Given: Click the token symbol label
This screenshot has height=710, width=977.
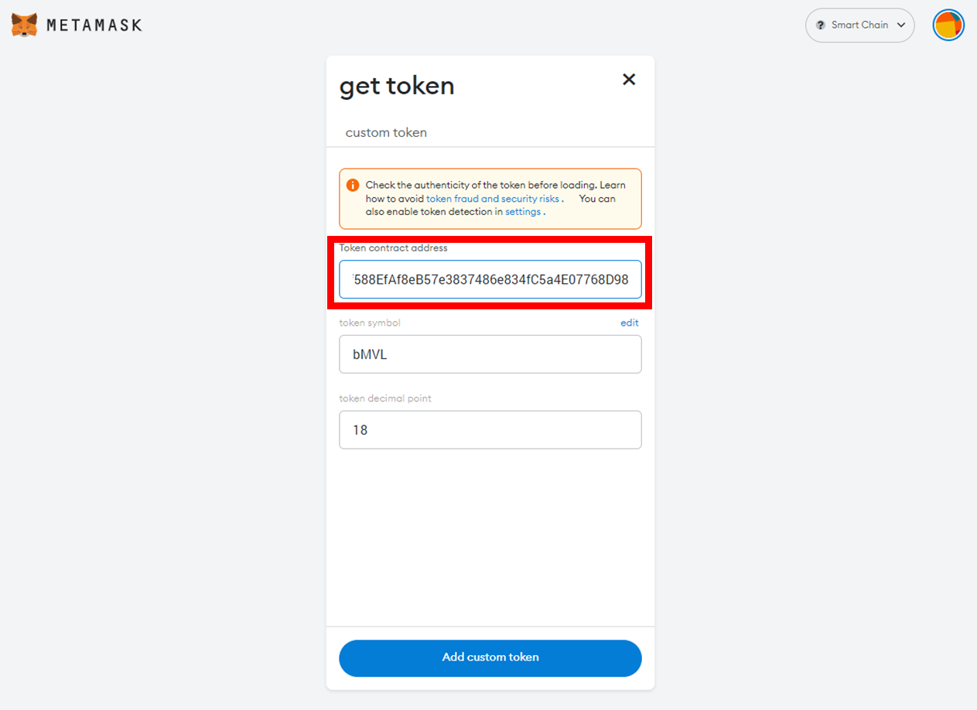Looking at the screenshot, I should (370, 323).
